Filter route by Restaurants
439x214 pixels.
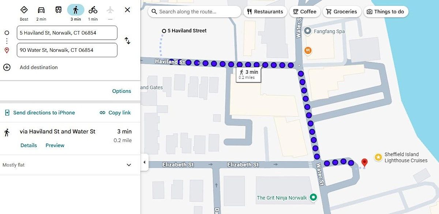(265, 12)
